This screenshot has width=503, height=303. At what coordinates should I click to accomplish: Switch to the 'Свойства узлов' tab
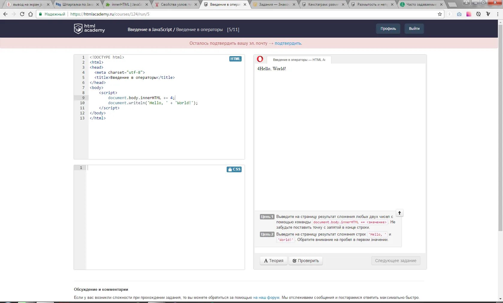point(175,4)
